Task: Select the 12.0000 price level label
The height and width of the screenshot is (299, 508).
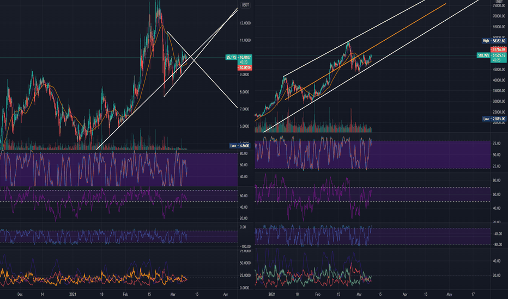Action: (245, 23)
